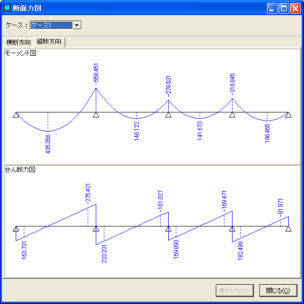
Task: Click the shear value 159.893
Action: [x=176, y=249]
